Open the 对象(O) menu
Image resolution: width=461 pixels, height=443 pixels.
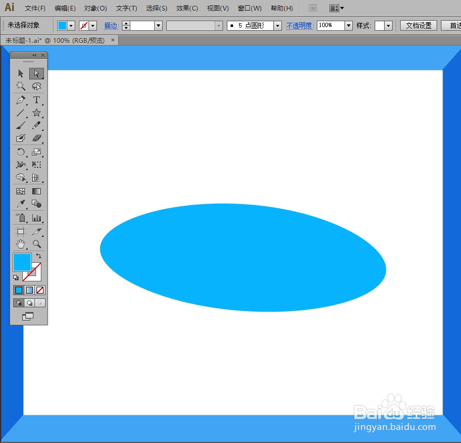(95, 8)
